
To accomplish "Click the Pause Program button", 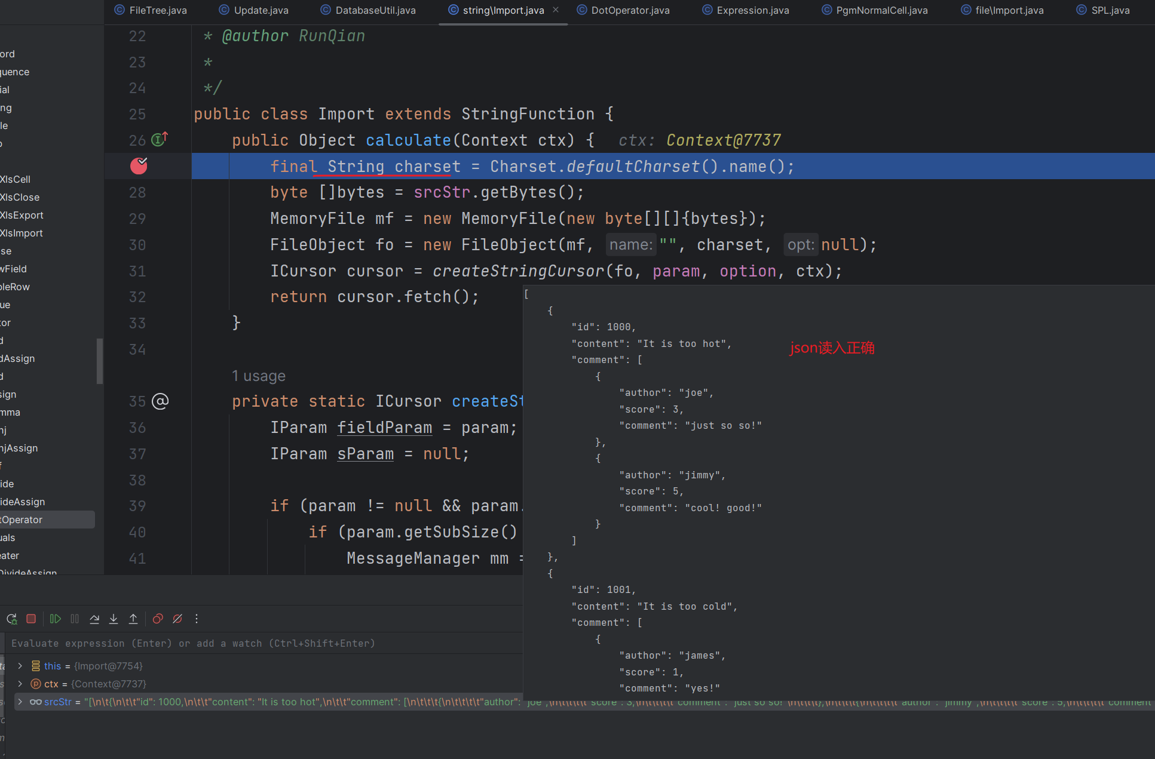I will [x=75, y=619].
